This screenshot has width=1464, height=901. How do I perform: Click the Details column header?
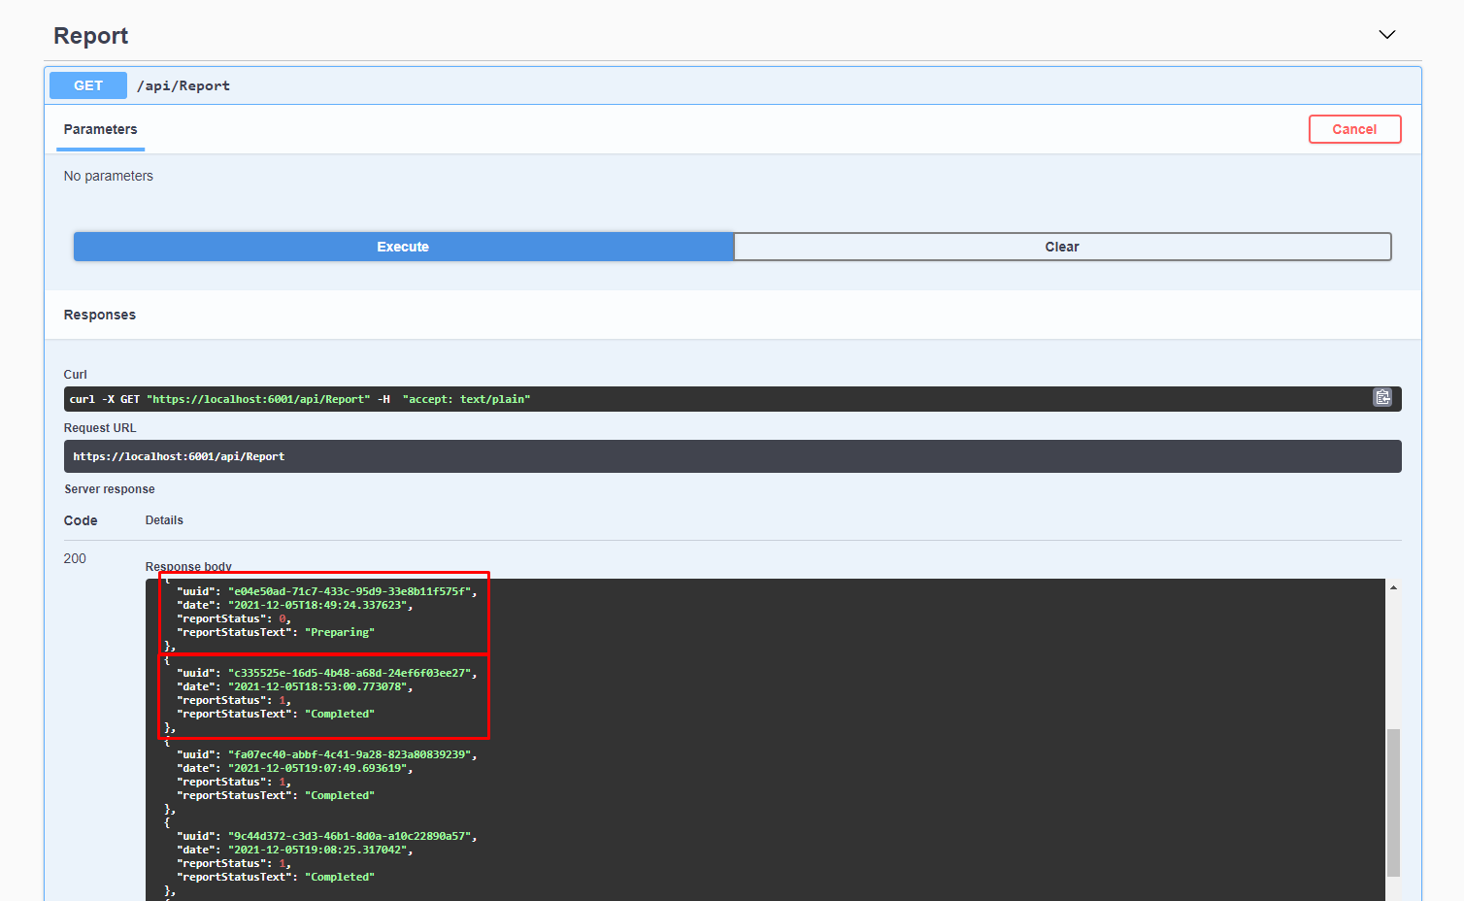(164, 520)
